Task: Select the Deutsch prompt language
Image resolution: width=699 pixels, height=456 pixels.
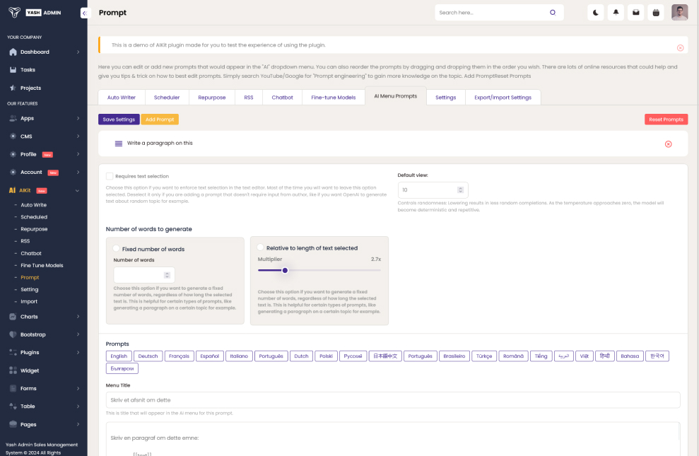Action: point(148,356)
